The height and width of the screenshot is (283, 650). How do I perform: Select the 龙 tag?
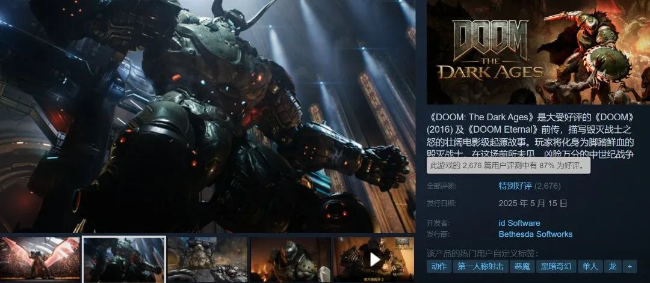point(613,266)
